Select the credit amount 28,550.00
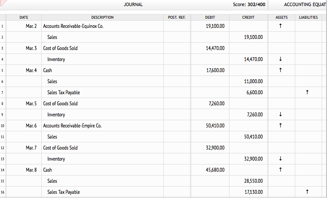 pos(254,181)
